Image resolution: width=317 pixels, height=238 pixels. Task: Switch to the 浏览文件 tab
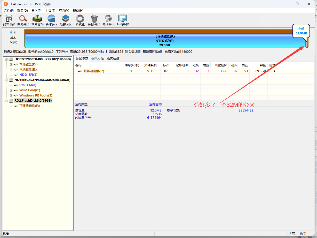(98, 59)
